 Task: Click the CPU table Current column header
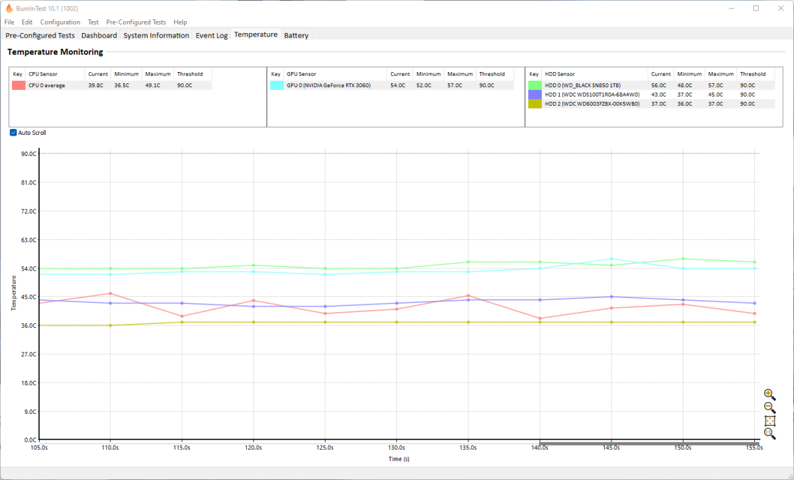tap(98, 74)
